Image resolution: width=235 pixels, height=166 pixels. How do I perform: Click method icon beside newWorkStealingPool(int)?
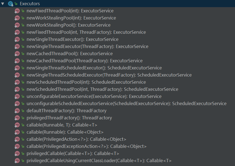pos(17,18)
